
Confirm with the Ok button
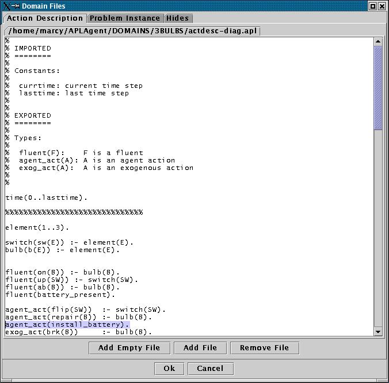pos(169,369)
